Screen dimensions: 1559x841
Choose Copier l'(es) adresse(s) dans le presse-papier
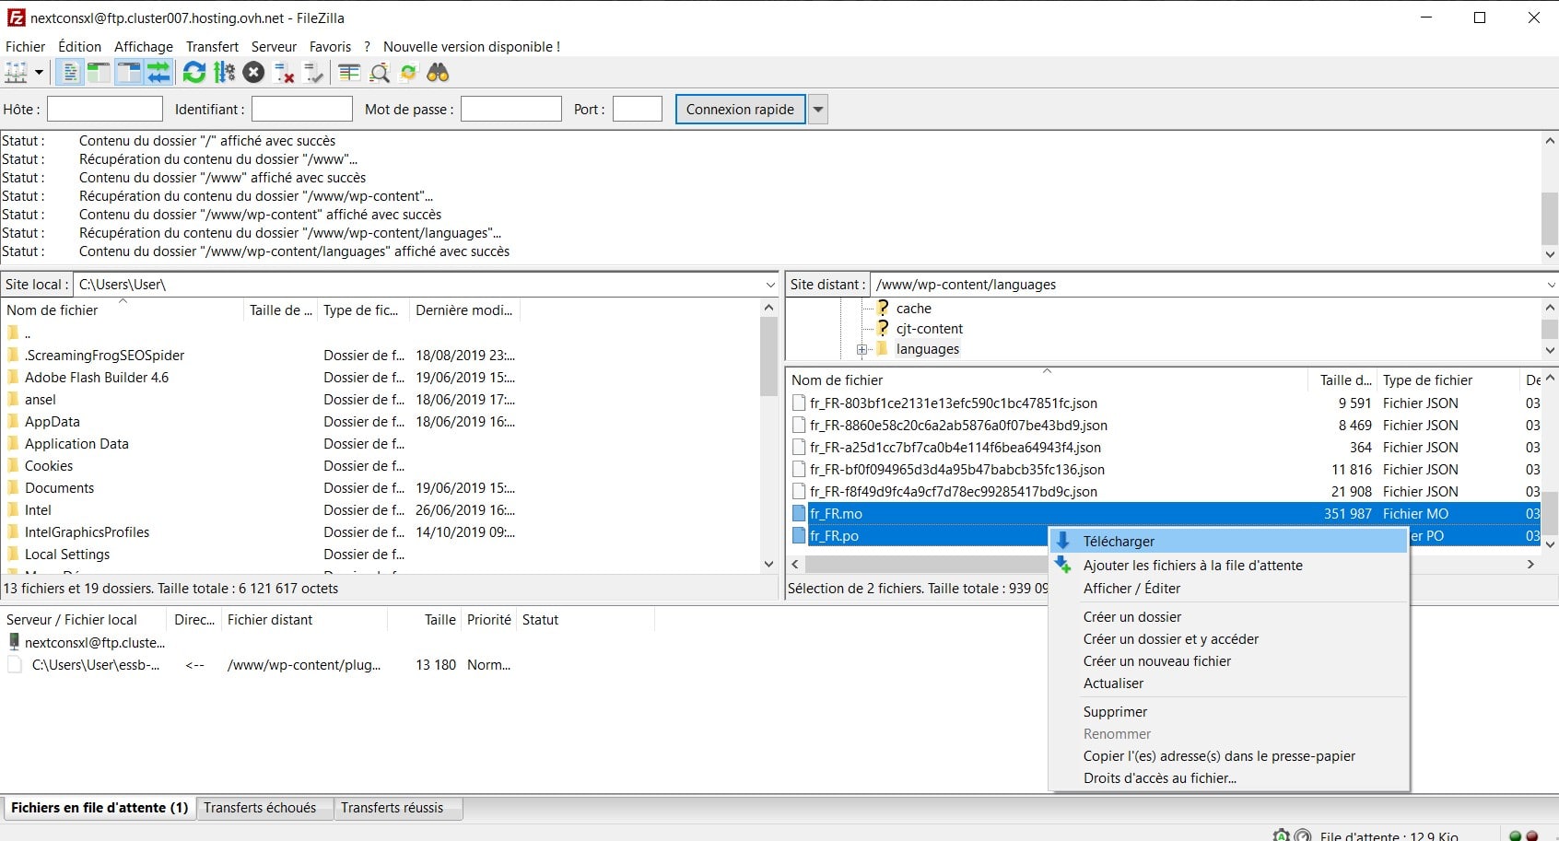click(1229, 756)
